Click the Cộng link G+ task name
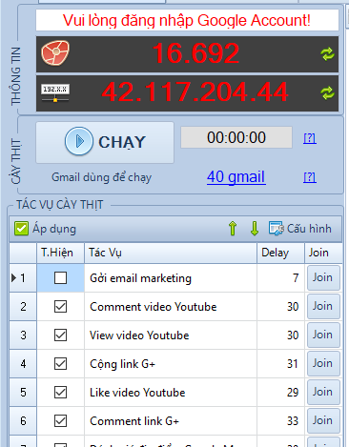 tap(122, 364)
